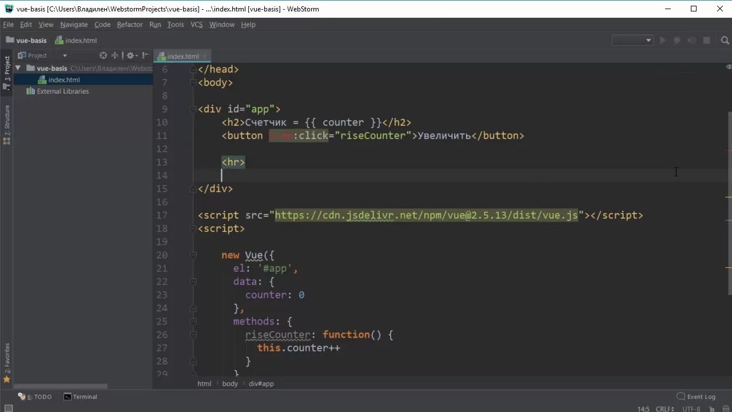
Task: Click the body breadcrumb below the editor
Action: pyautogui.click(x=230, y=383)
